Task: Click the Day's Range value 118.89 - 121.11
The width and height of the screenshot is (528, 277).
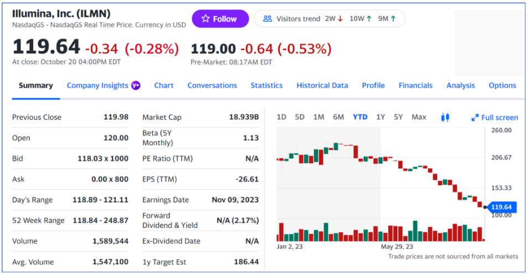Action: 100,200
